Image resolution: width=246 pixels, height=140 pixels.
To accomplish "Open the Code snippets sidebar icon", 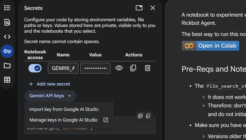I will 7,37.
